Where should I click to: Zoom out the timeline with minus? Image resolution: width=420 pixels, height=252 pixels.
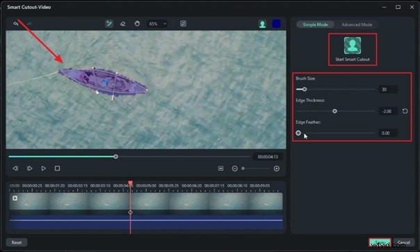pos(235,169)
